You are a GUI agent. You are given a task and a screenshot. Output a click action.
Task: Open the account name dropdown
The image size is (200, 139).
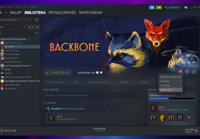pyautogui.click(x=174, y=8)
